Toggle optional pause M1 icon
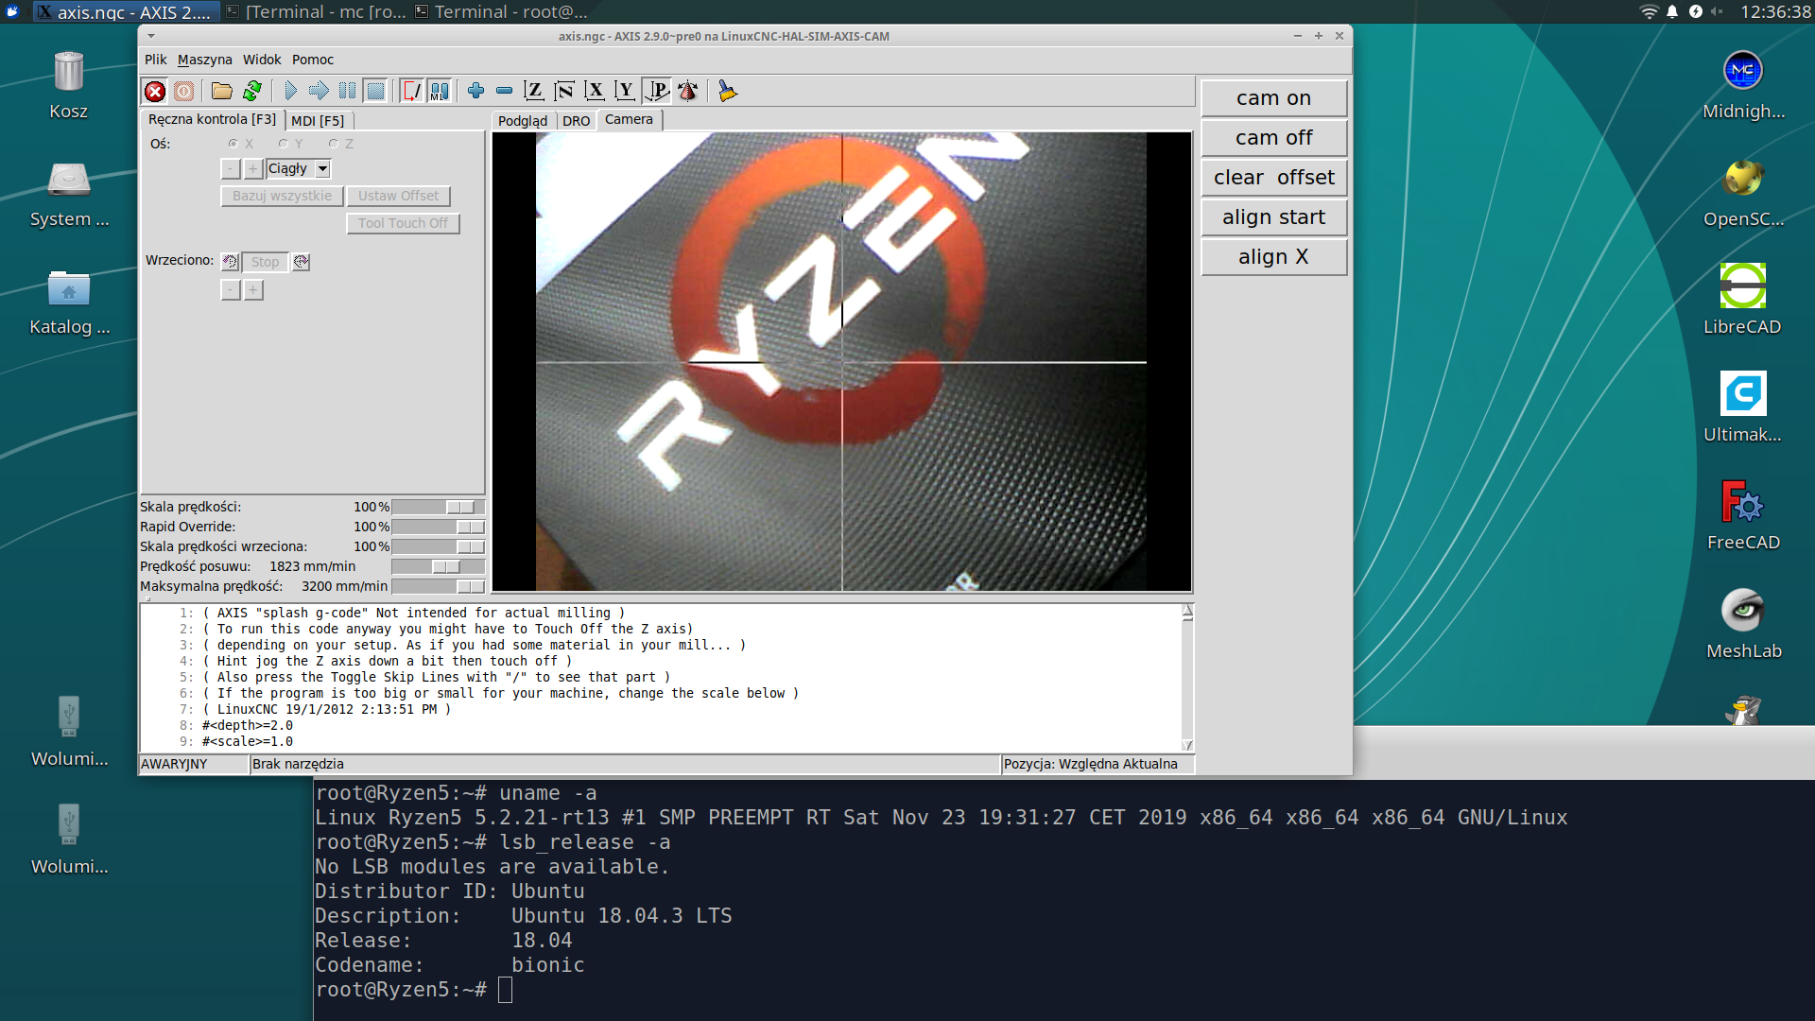Image resolution: width=1815 pixels, height=1021 pixels. [440, 91]
